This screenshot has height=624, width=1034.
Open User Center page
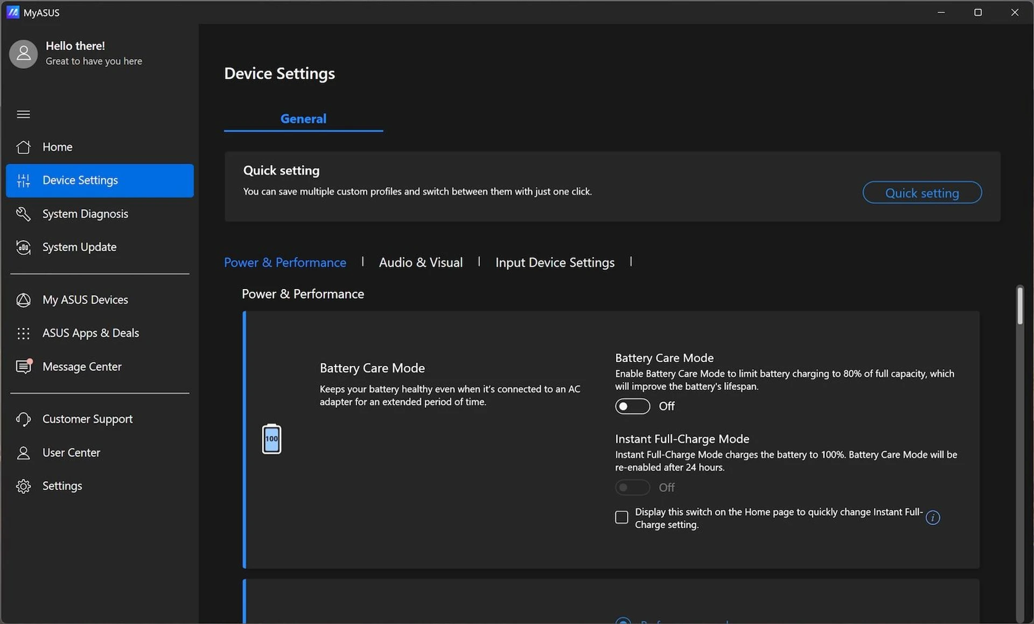100,453
